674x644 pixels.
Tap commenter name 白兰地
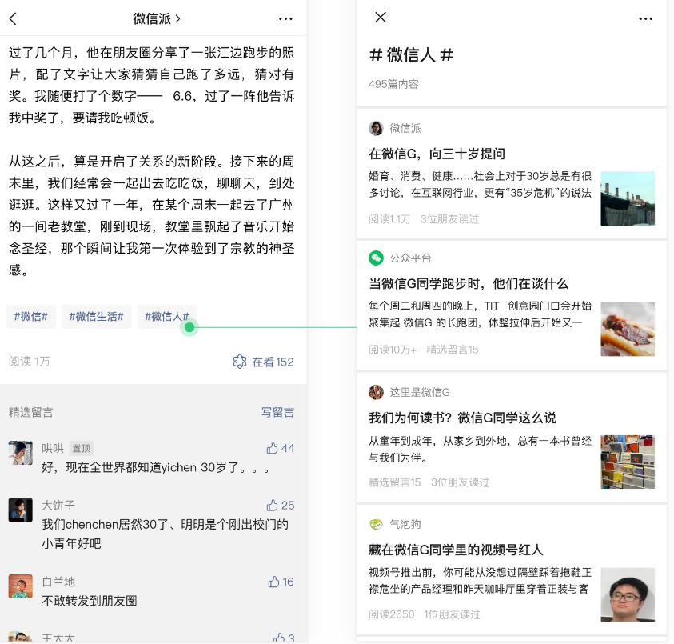[x=58, y=582]
